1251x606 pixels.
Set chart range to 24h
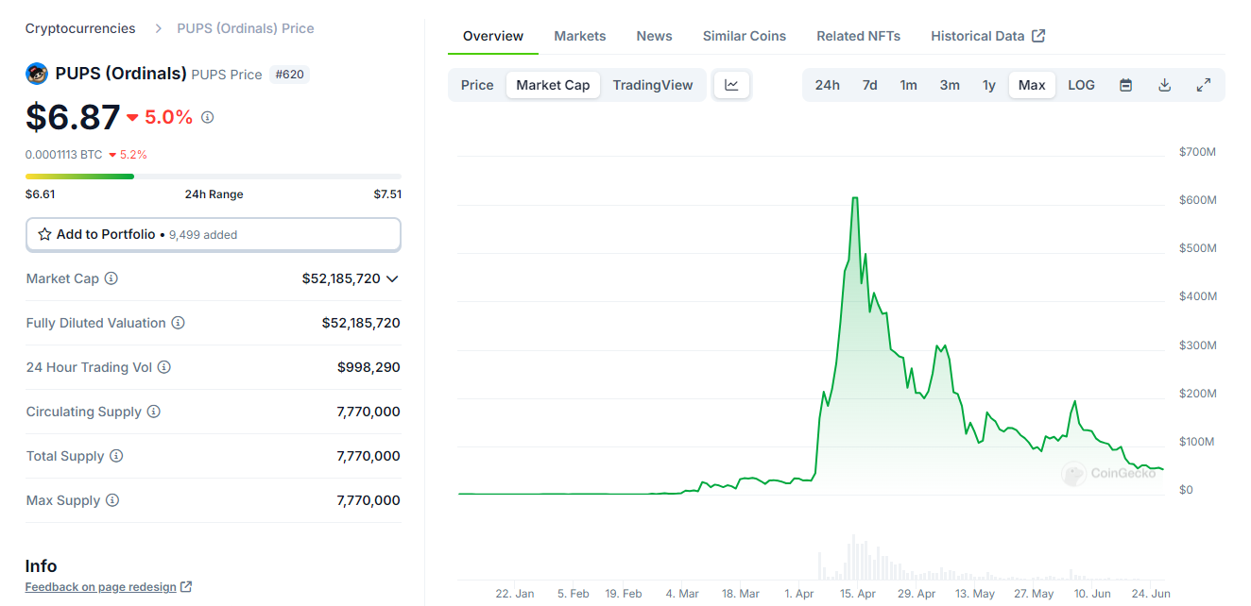827,85
